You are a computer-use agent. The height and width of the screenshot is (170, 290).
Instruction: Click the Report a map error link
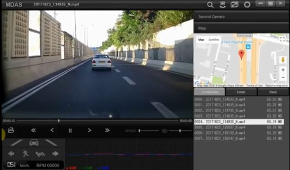tap(276, 85)
